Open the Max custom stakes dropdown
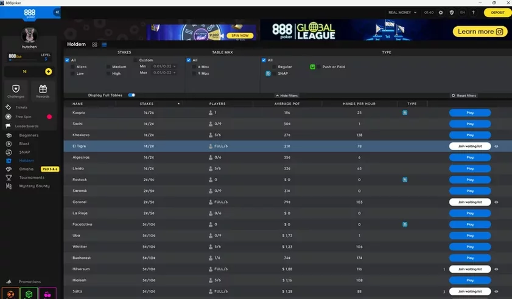This screenshot has height=299, width=512. [164, 72]
